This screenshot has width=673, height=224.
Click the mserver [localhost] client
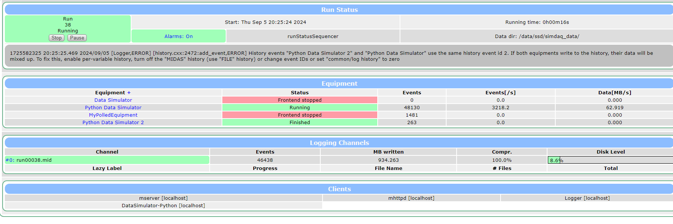coord(164,198)
